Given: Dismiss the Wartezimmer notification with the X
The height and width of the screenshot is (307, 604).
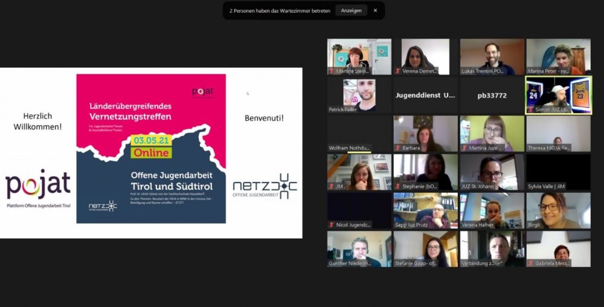Looking at the screenshot, I should [375, 11].
